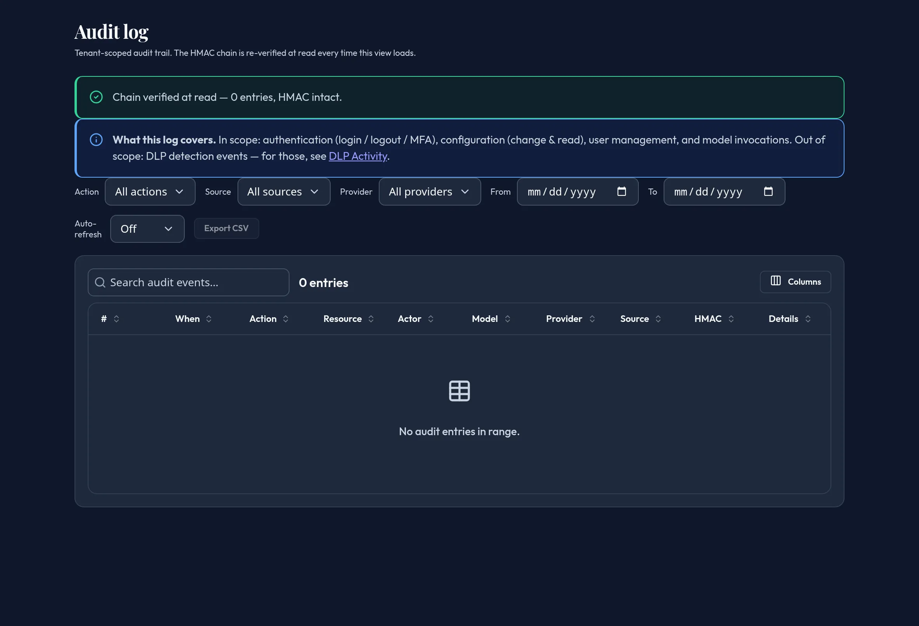This screenshot has height=626, width=919.
Task: Open the All actions dropdown
Action: point(150,192)
